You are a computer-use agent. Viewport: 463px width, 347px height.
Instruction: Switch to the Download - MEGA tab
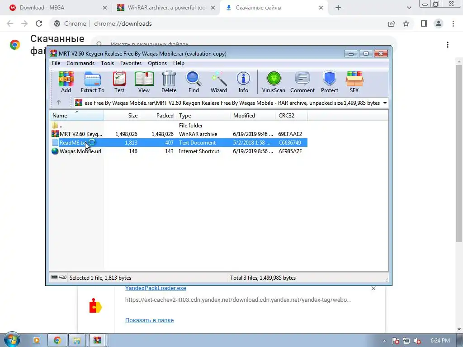click(56, 8)
